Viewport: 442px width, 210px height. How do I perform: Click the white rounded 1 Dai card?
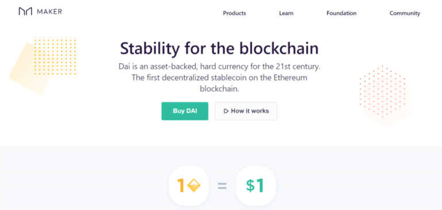[x=189, y=185]
